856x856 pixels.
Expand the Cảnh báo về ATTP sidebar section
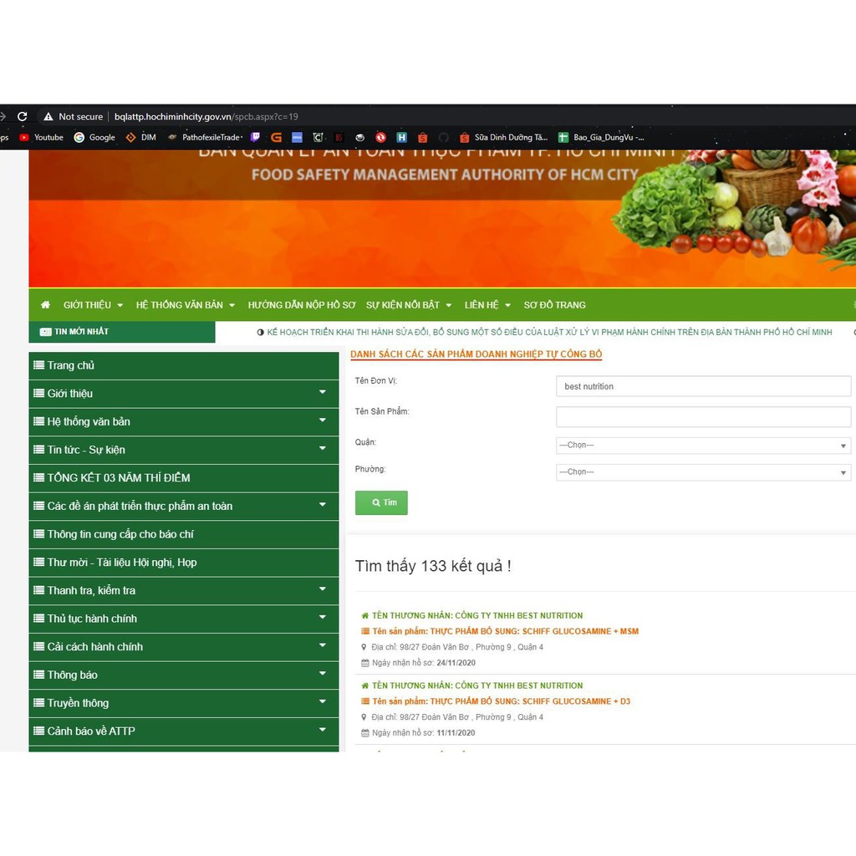pos(322,731)
